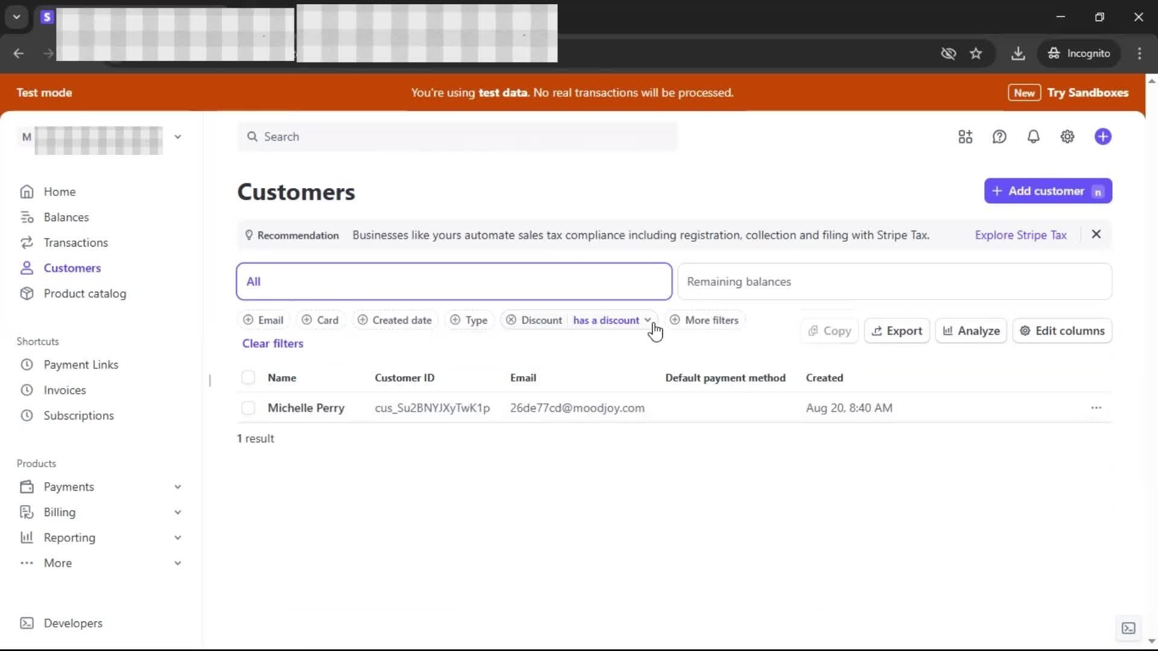Viewport: 1158px width, 651px height.
Task: Click the Export button
Action: point(897,331)
